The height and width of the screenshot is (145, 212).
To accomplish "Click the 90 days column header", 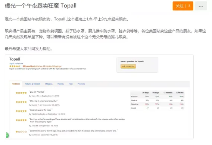I will [156, 93].
